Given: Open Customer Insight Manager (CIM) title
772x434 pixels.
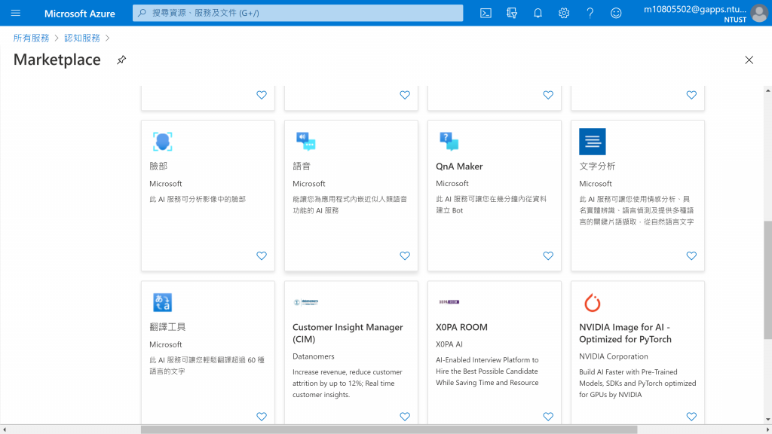Looking at the screenshot, I should 348,333.
